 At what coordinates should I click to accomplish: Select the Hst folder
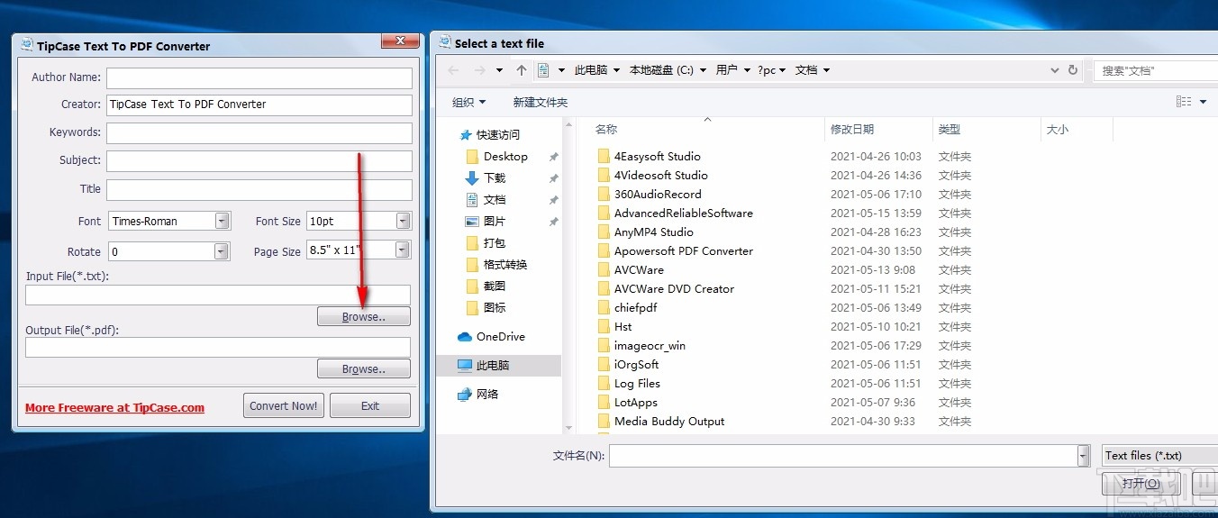(614, 327)
